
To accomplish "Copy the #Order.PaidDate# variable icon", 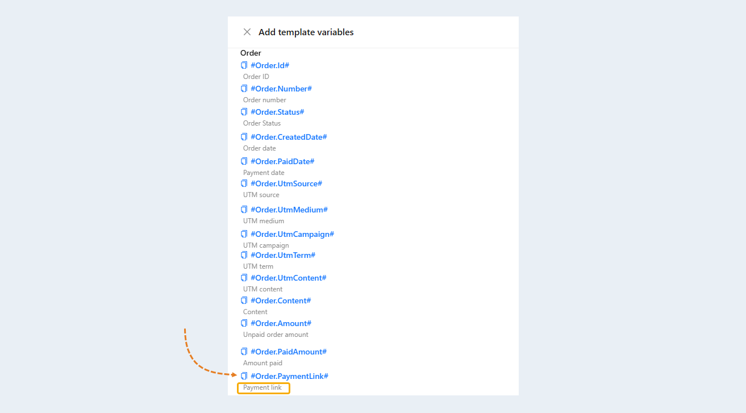I will tap(244, 161).
